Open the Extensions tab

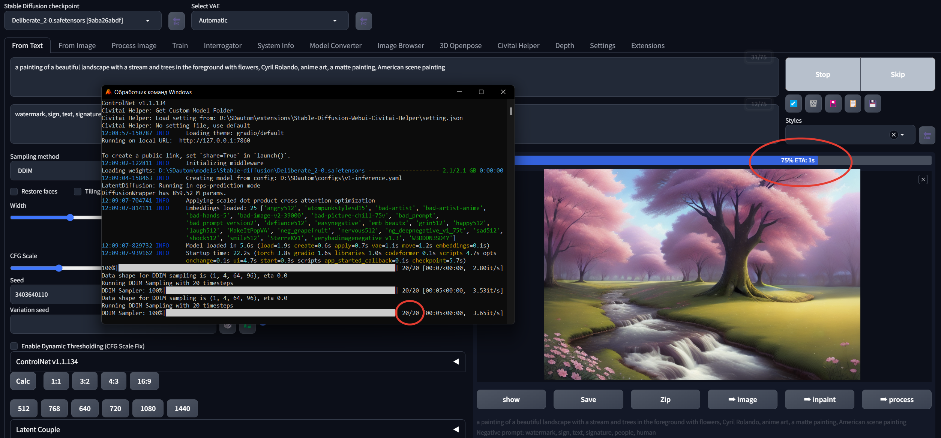[x=647, y=46]
